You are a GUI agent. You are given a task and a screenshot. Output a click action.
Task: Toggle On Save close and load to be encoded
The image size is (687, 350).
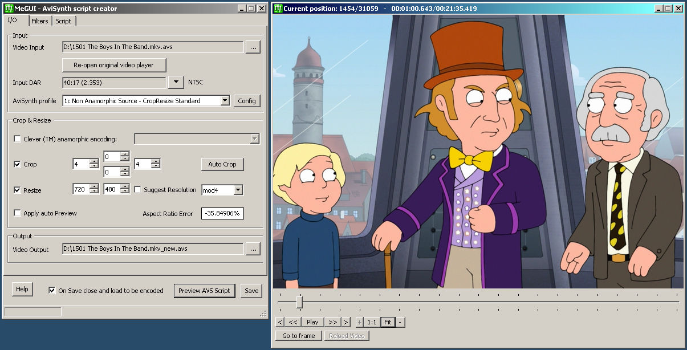(x=52, y=290)
